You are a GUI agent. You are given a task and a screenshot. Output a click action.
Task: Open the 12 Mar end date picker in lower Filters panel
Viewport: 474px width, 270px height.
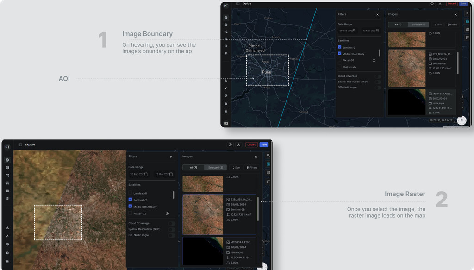coord(164,174)
